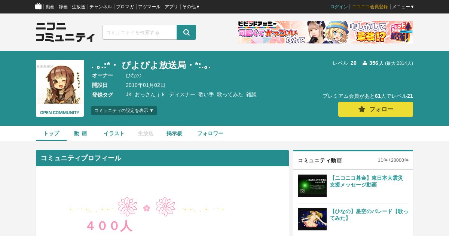
Task: Click the 星空のパレード video thumbnail
Action: click(312, 219)
